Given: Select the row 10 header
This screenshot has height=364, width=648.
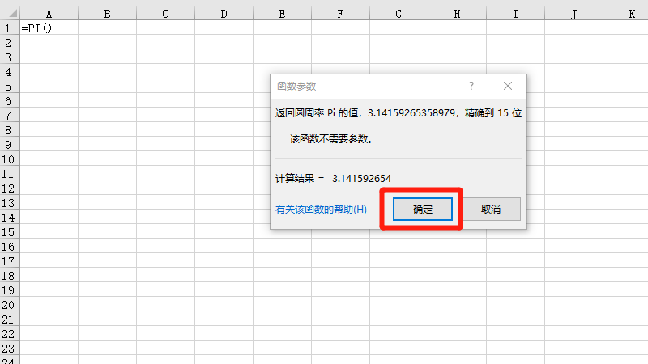Looking at the screenshot, I should coord(9,159).
